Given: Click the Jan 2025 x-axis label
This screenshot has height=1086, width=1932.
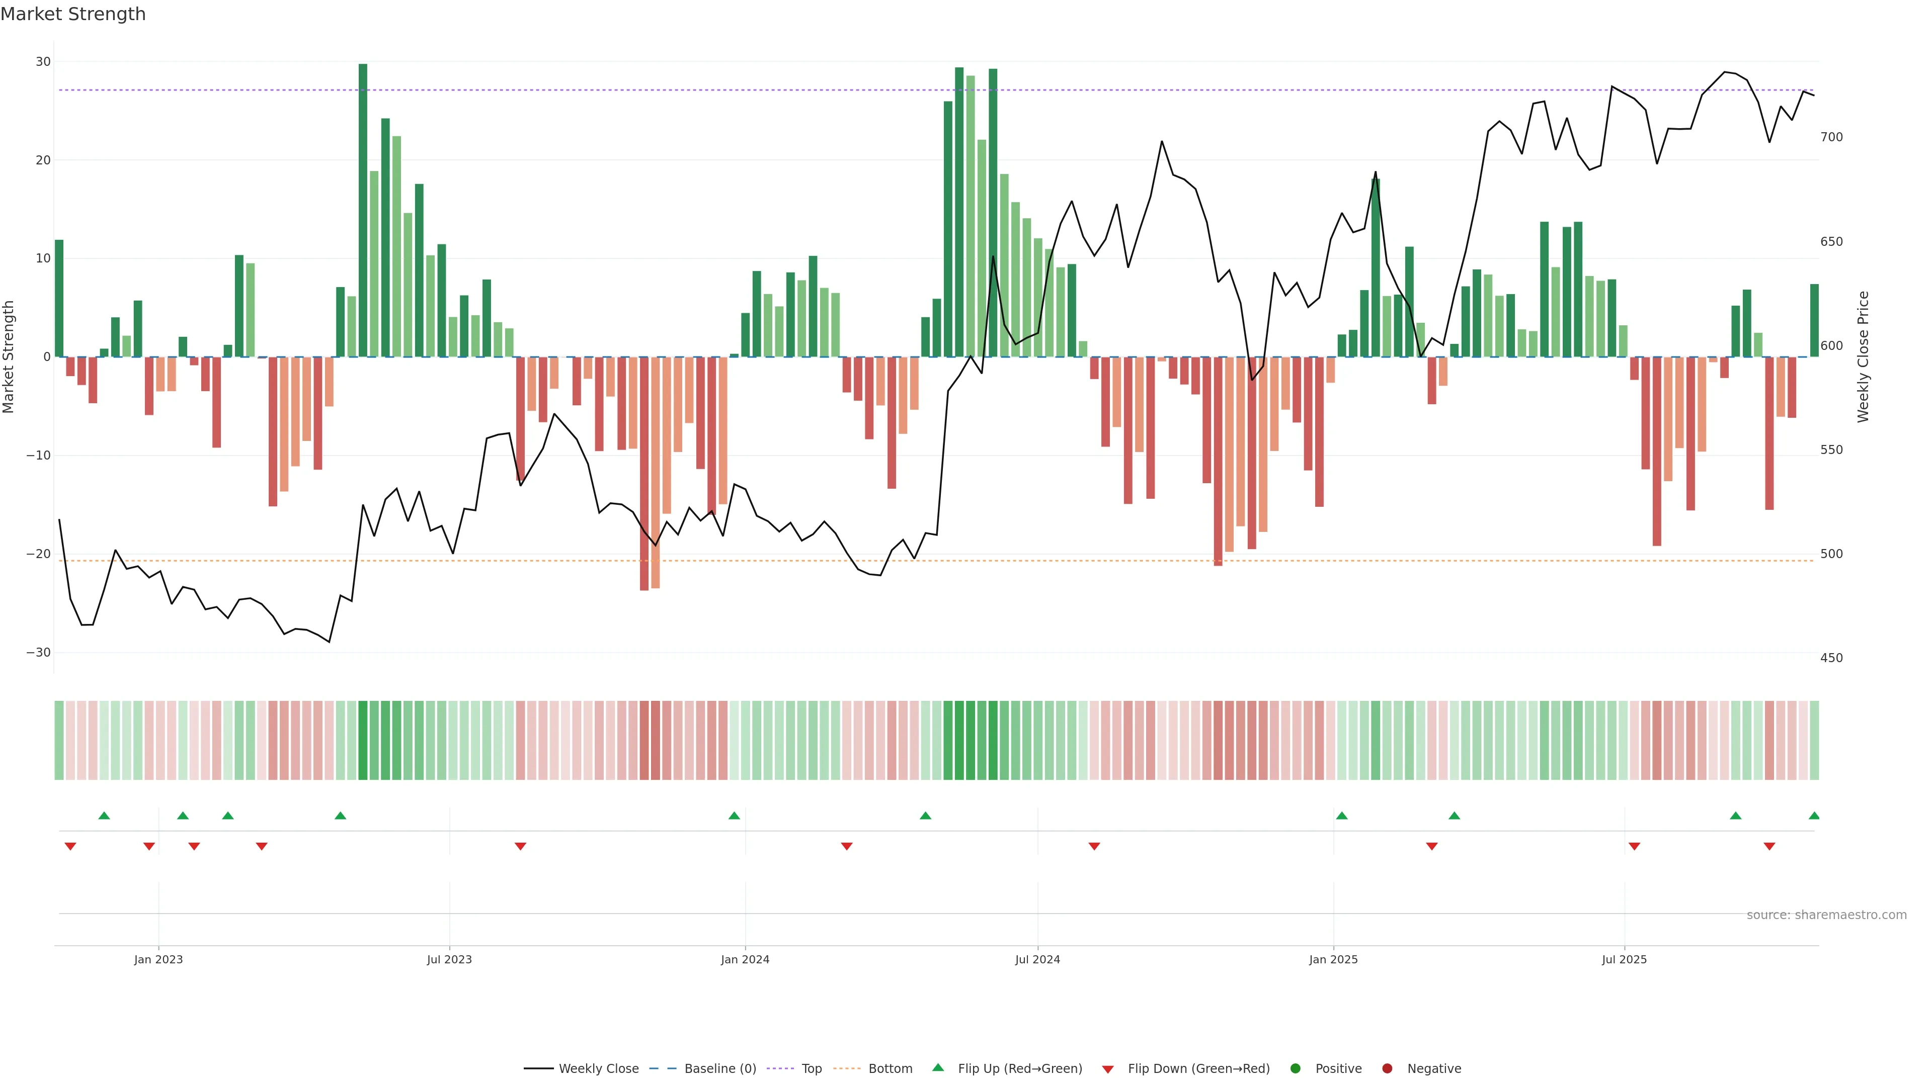Looking at the screenshot, I should pyautogui.click(x=1333, y=959).
